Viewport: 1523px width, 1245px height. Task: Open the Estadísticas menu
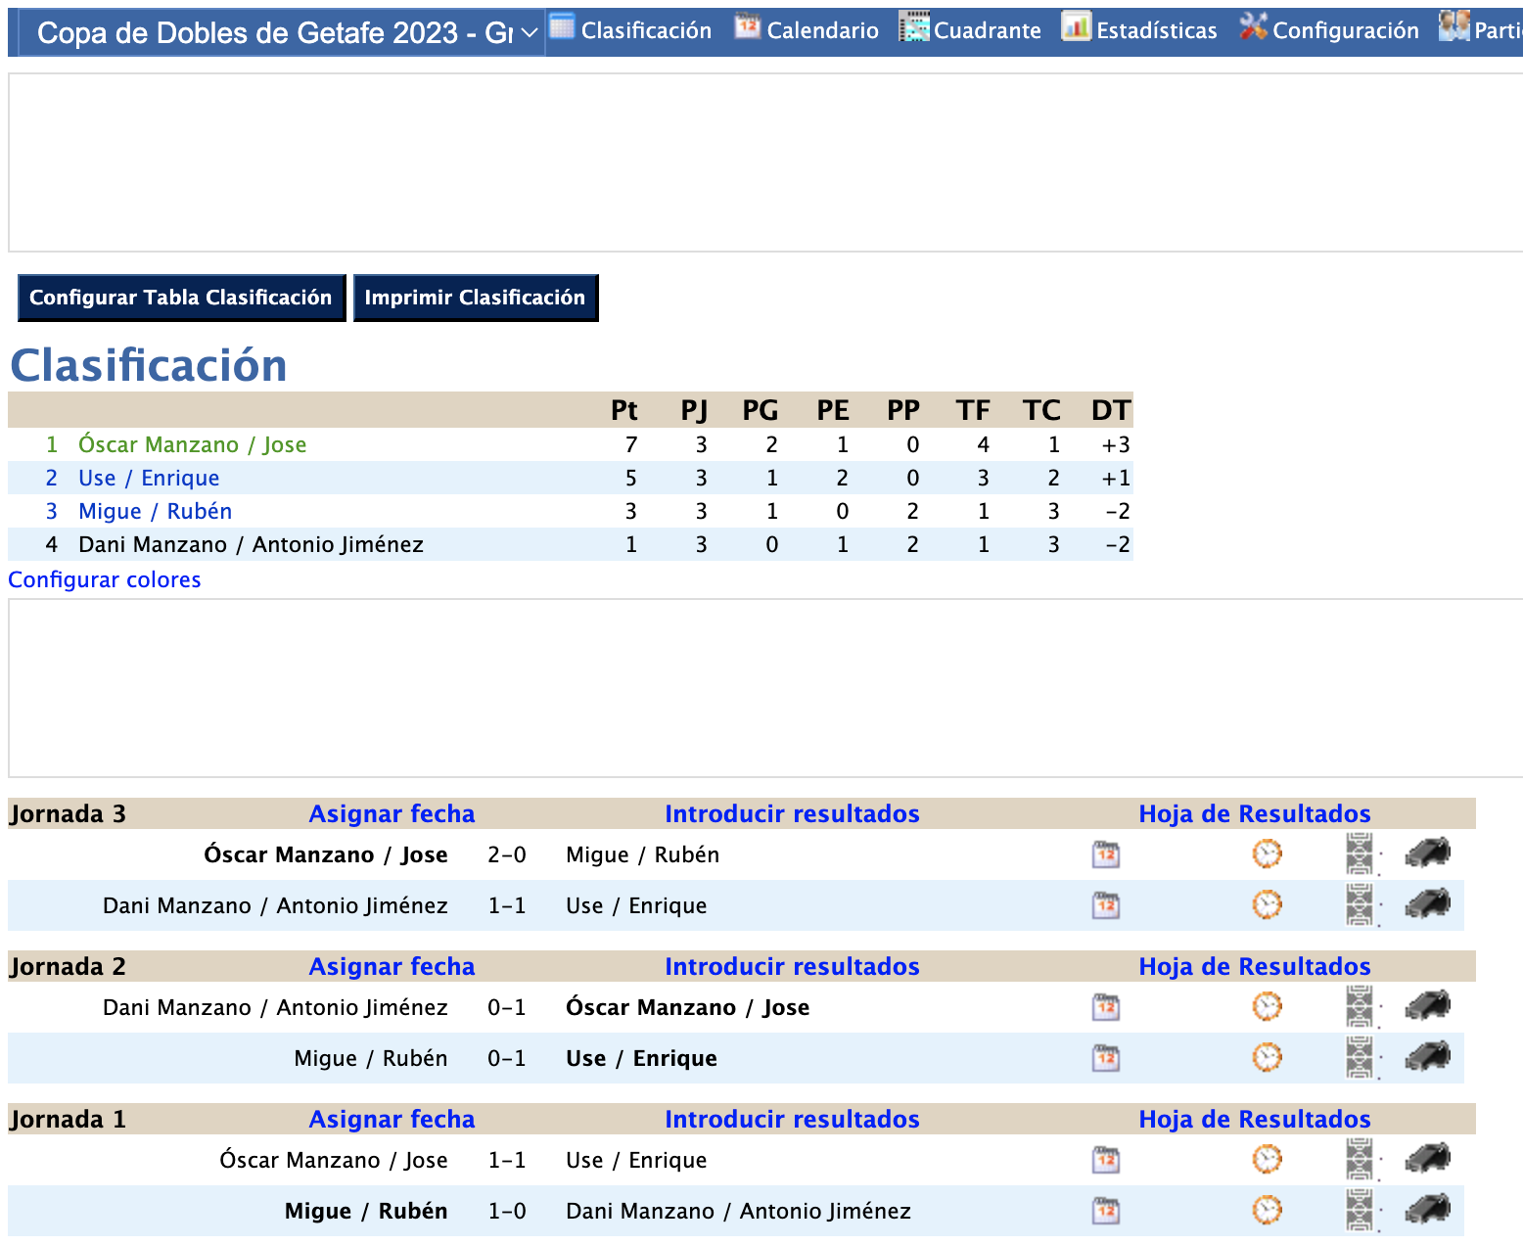point(1140,30)
